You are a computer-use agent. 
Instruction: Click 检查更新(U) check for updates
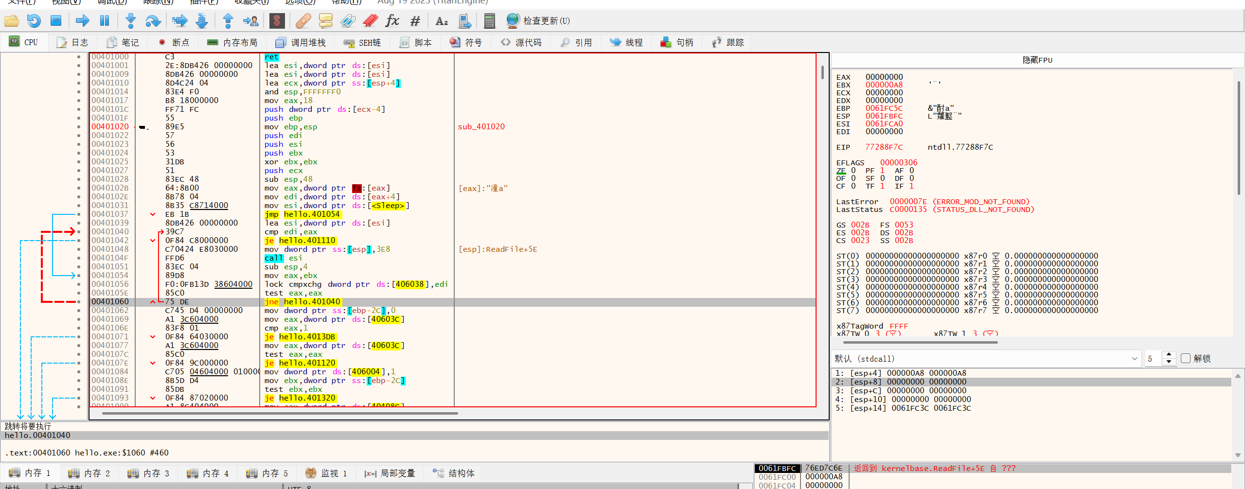[x=538, y=21]
